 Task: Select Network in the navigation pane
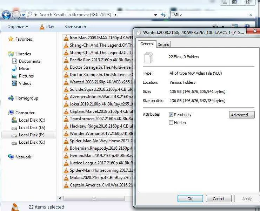click(x=20, y=157)
